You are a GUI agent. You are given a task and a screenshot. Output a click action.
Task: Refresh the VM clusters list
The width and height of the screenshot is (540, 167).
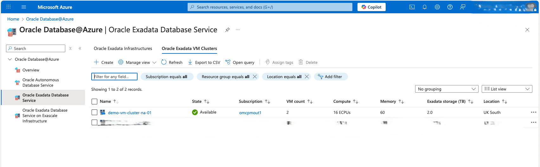point(172,62)
